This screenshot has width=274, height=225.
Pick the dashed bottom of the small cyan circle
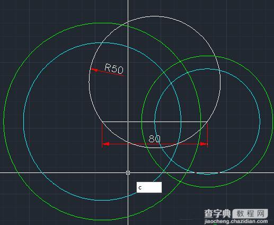tap(208, 174)
